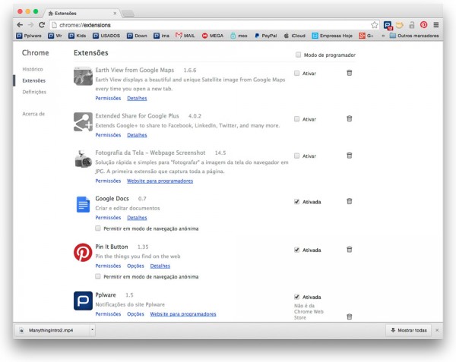Open the Kids bookmark

coord(78,36)
